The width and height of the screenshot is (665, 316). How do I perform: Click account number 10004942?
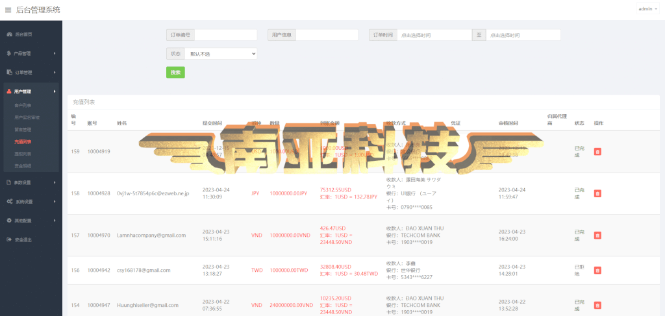click(x=99, y=270)
